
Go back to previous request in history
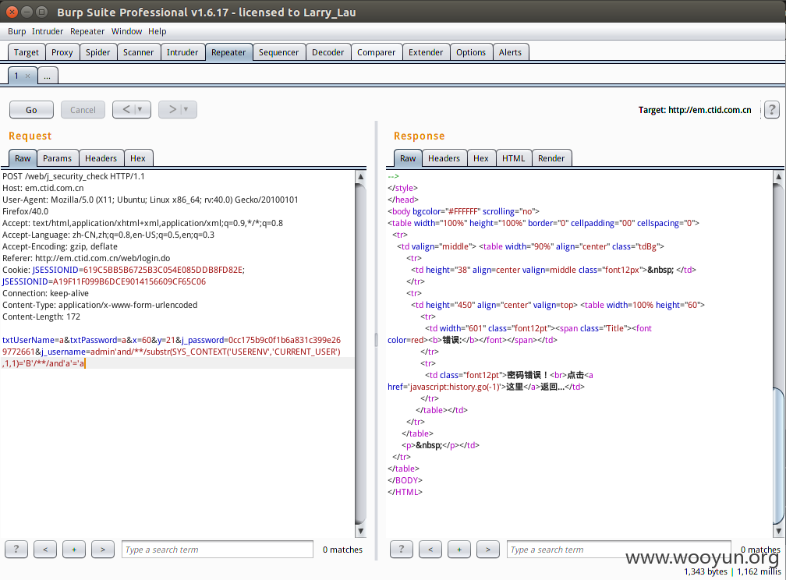(126, 109)
